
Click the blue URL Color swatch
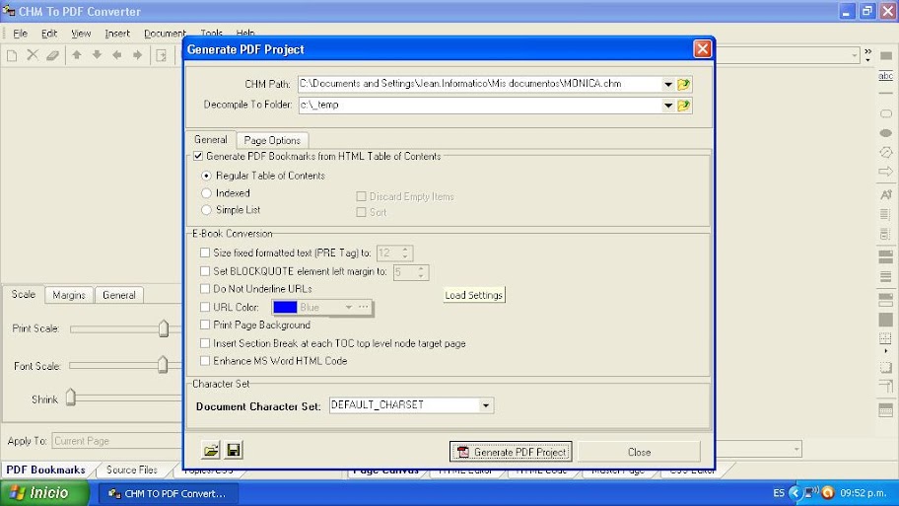(x=285, y=308)
